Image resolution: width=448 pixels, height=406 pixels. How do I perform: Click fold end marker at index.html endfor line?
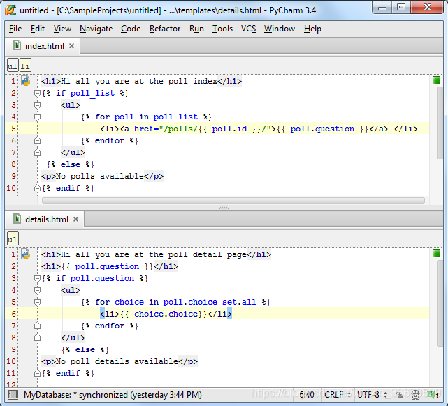[x=37, y=140]
